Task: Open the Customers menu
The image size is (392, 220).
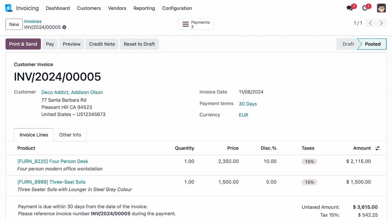Action: pyautogui.click(x=89, y=8)
